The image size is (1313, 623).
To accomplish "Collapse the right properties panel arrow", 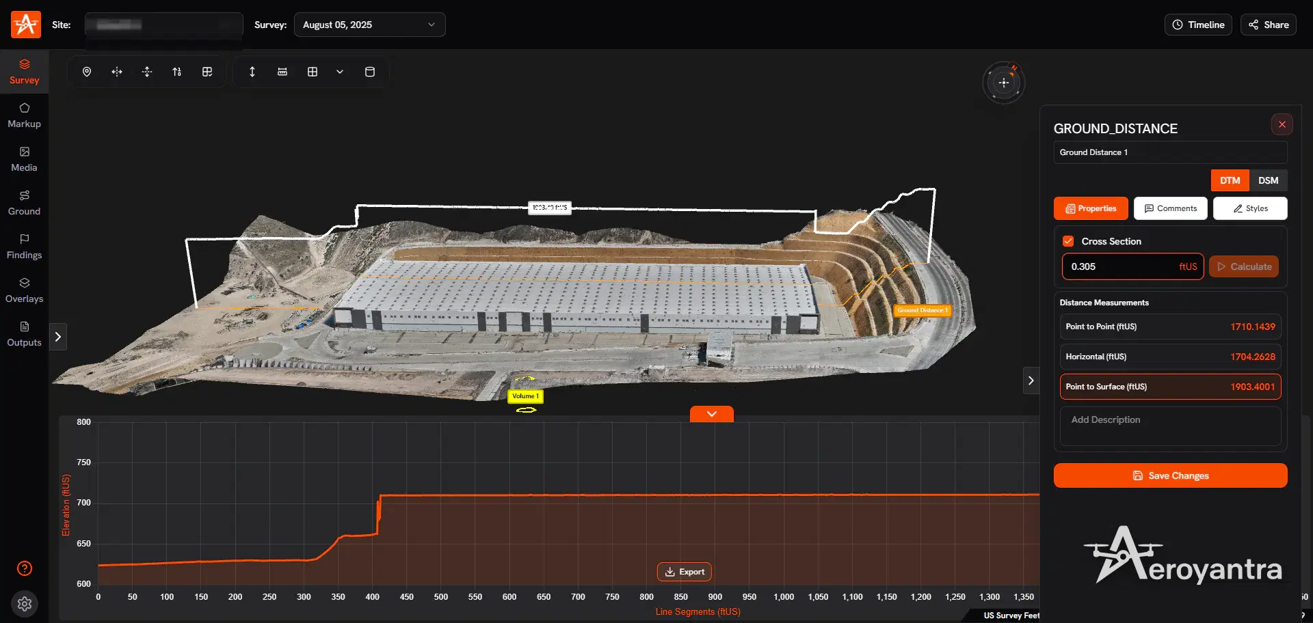I will [1031, 380].
